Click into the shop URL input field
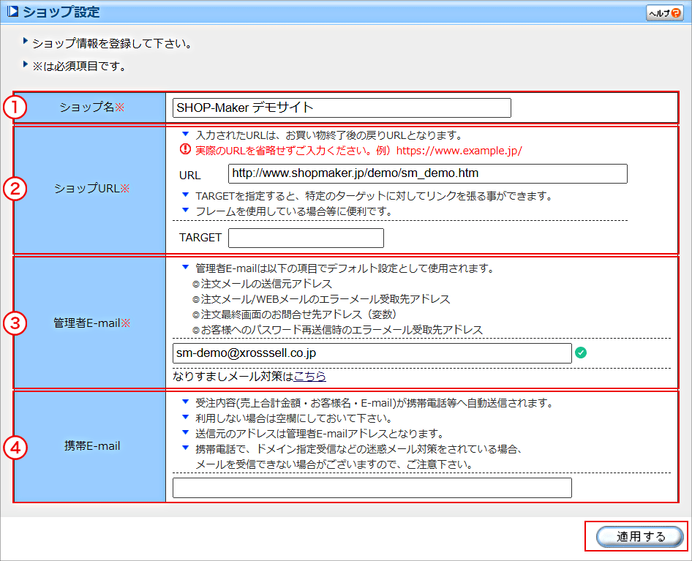This screenshot has width=692, height=561. click(427, 173)
